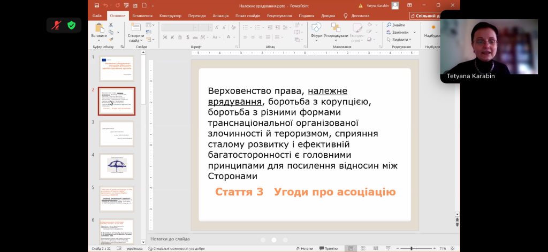Open Reading view from the status bar
Image resolution: width=548 pixels, height=252 pixels.
tap(377, 248)
